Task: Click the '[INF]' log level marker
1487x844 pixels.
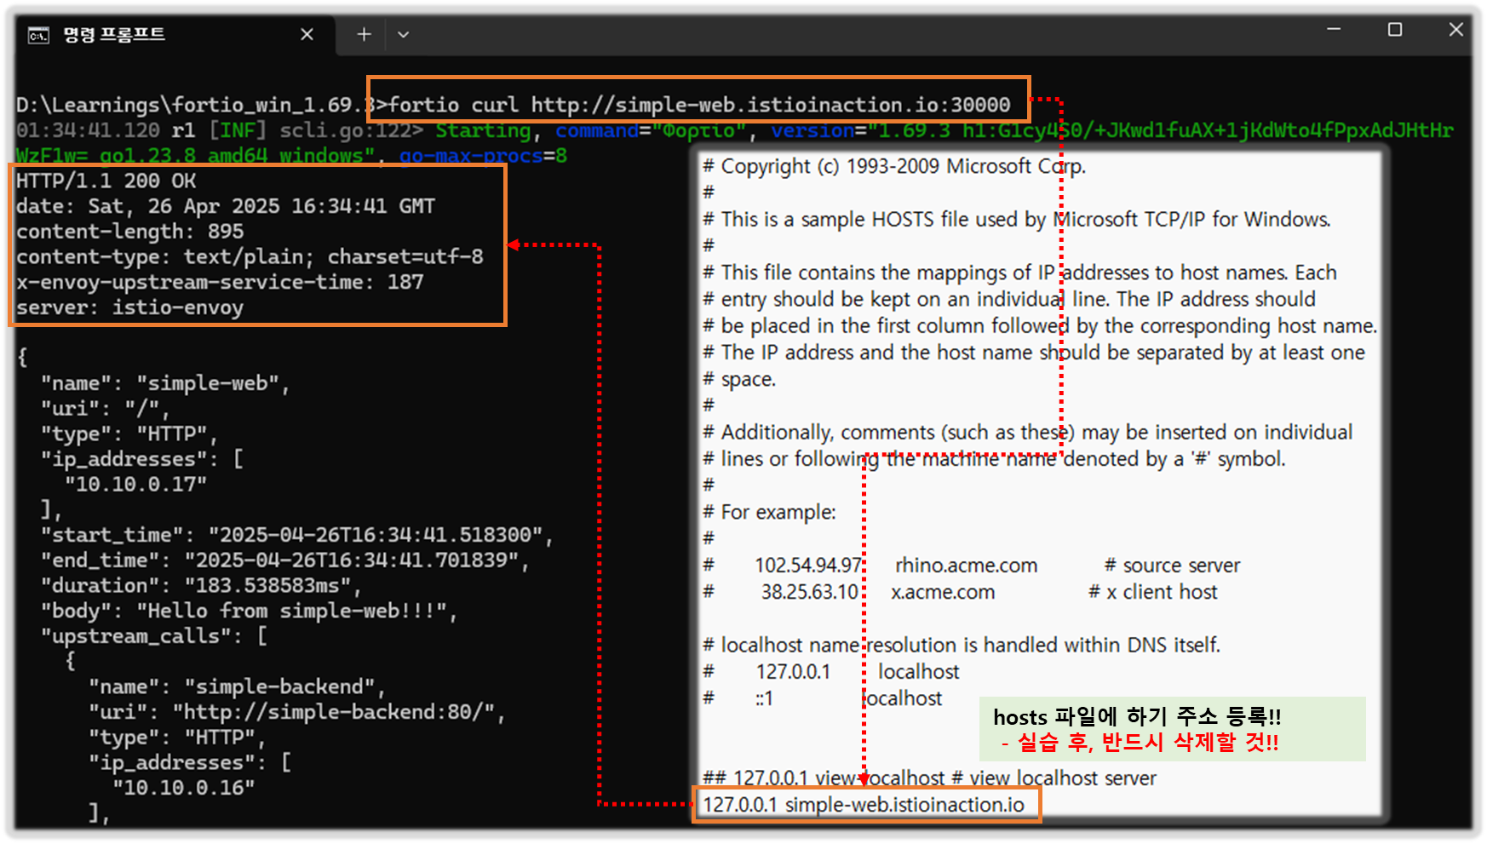Action: 238,130
